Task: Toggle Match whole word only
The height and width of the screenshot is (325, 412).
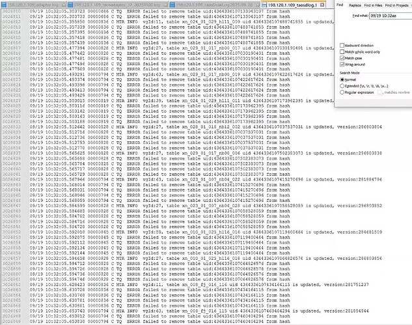Action: [x=342, y=51]
